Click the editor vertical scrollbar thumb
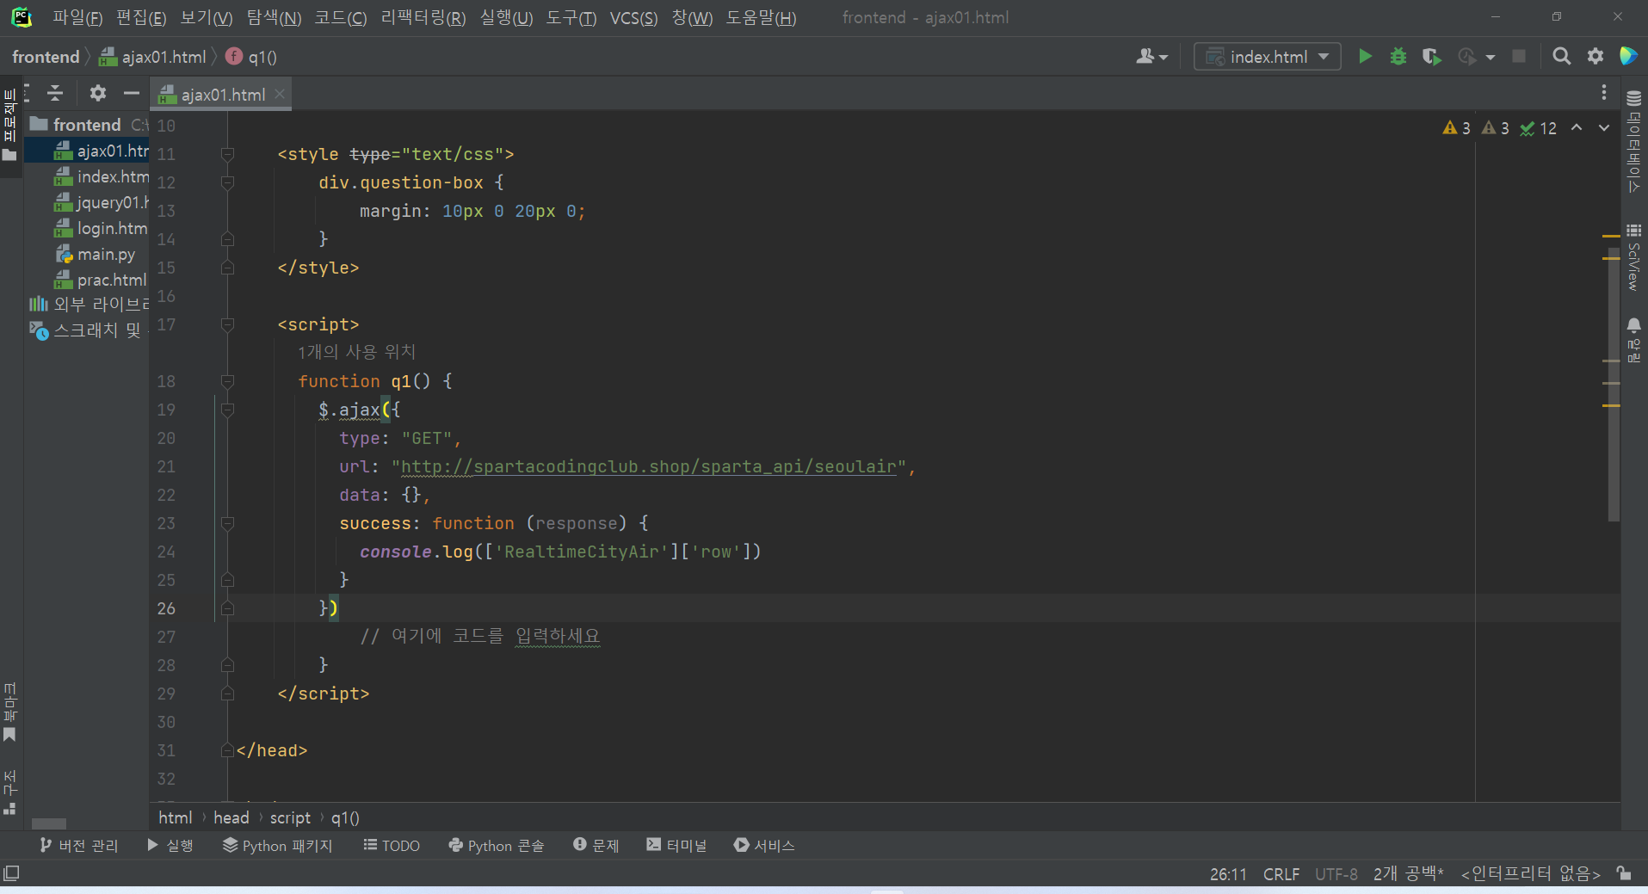 coord(1614,383)
